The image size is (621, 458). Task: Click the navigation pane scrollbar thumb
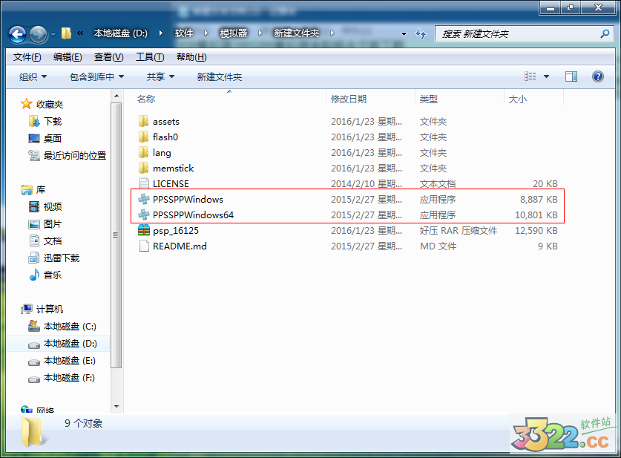pyautogui.click(x=116, y=235)
